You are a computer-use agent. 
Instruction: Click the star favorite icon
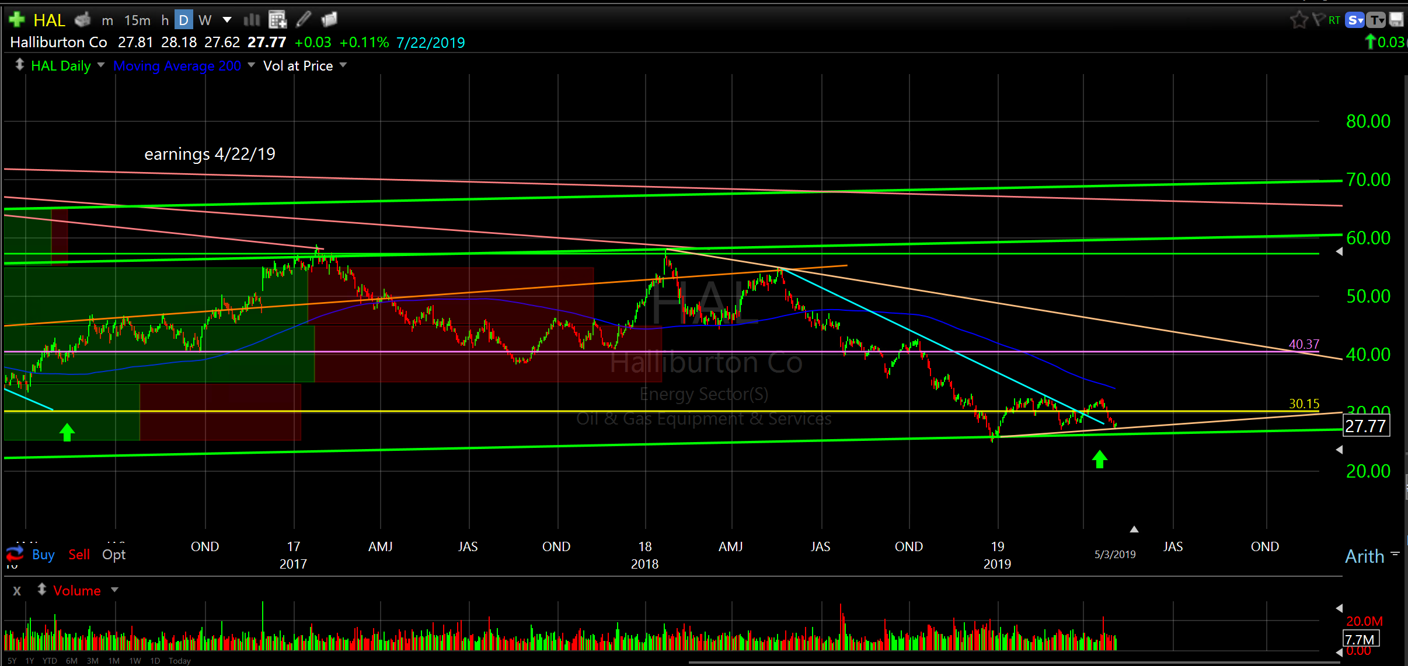pyautogui.click(x=1299, y=20)
